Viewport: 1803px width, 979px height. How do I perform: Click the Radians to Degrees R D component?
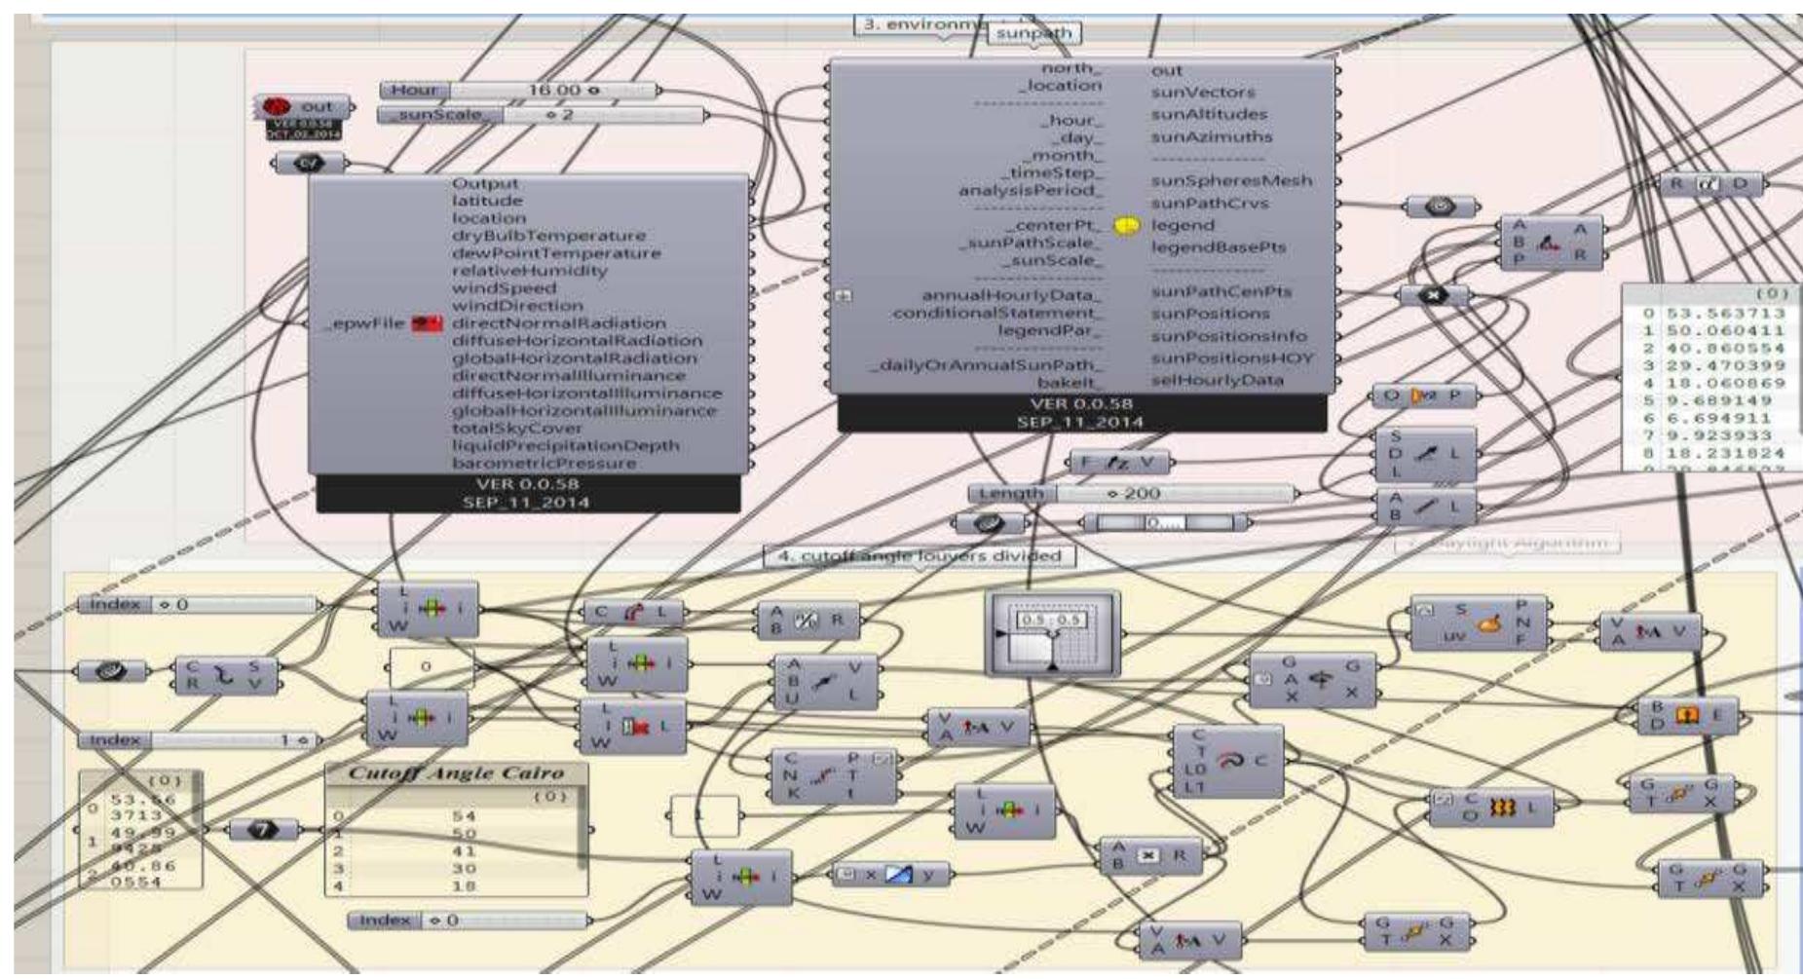(x=1710, y=184)
